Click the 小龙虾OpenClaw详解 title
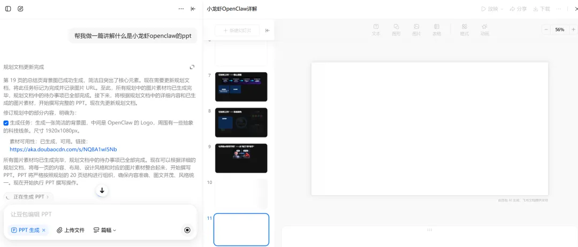 click(232, 9)
